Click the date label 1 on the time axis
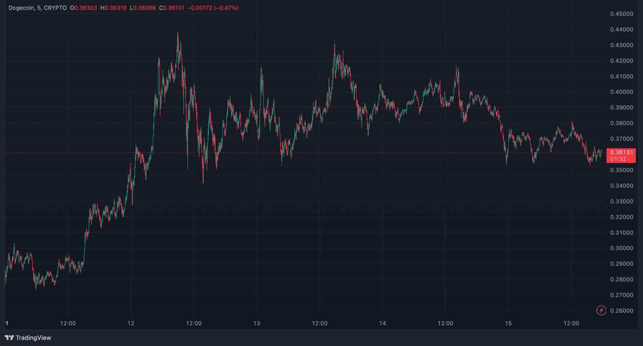This screenshot has height=346, width=643. [x=6, y=323]
